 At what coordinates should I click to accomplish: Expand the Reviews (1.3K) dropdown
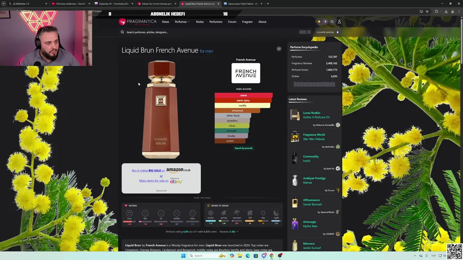[x=229, y=231]
